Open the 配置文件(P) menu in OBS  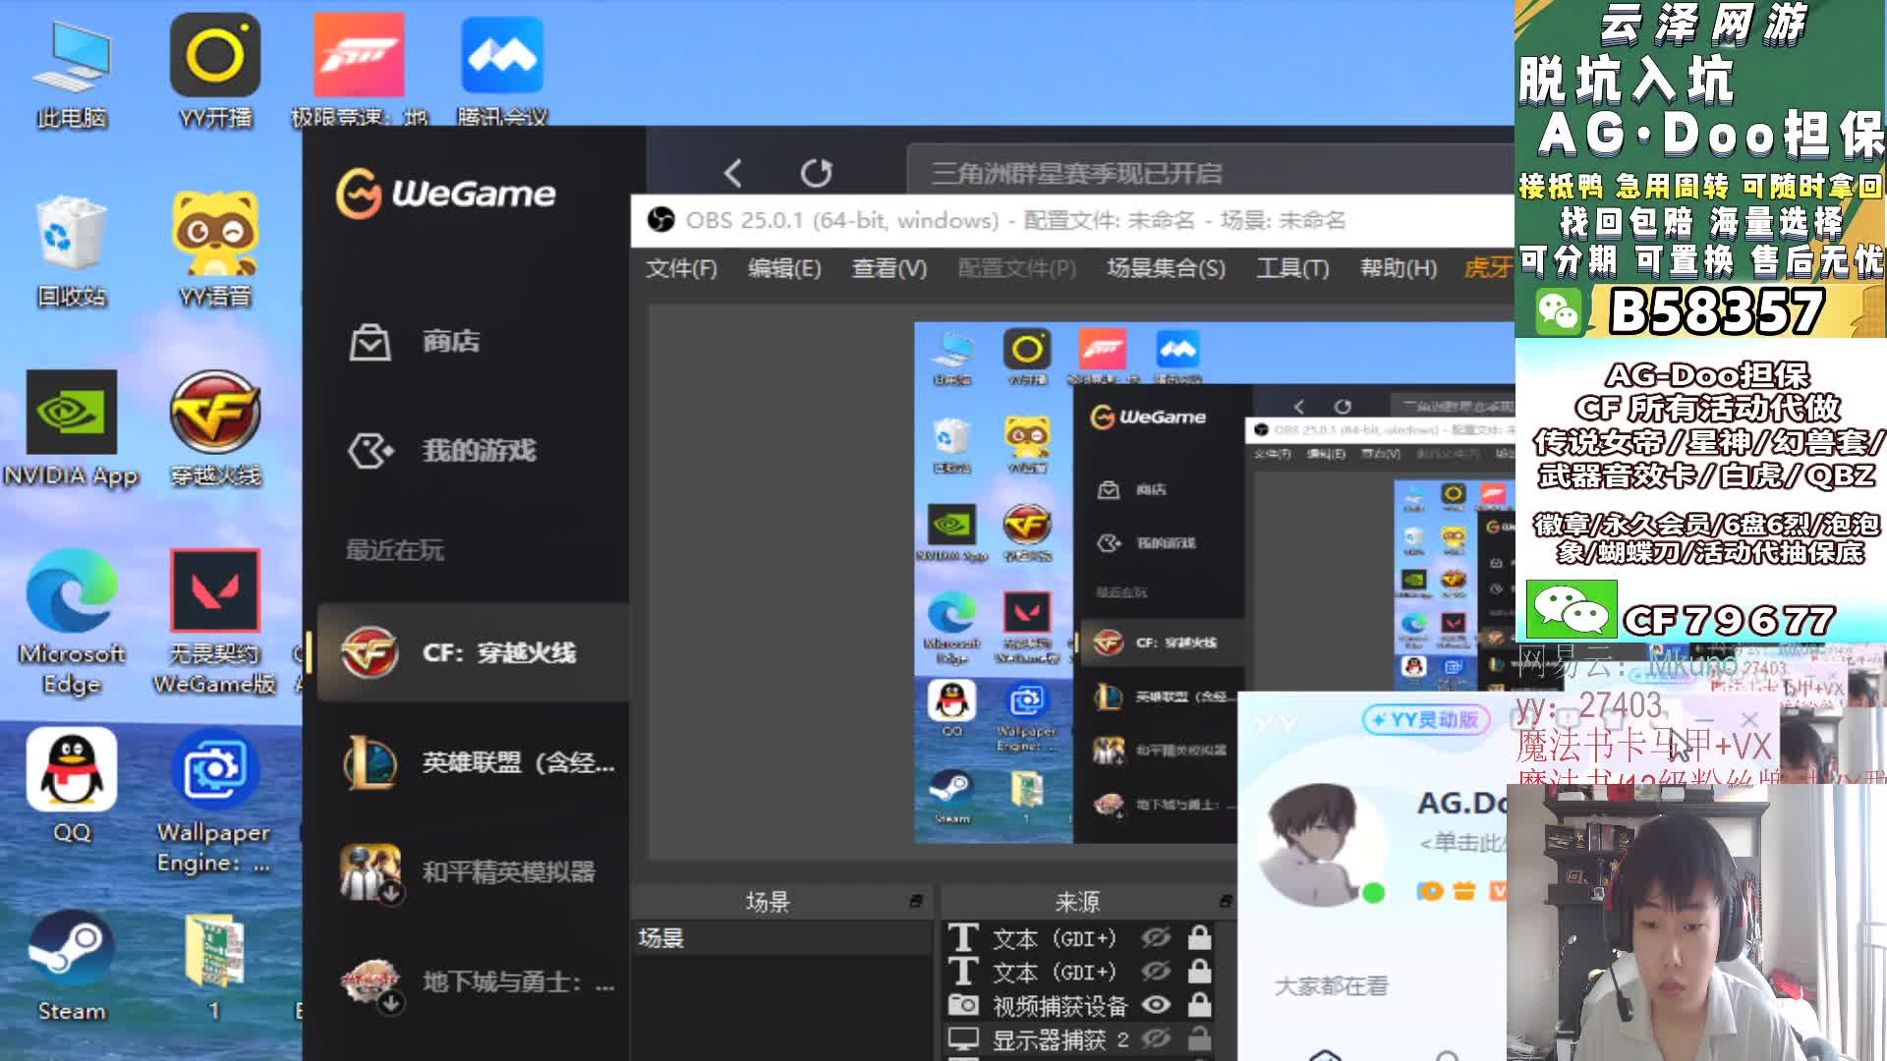coord(1017,268)
